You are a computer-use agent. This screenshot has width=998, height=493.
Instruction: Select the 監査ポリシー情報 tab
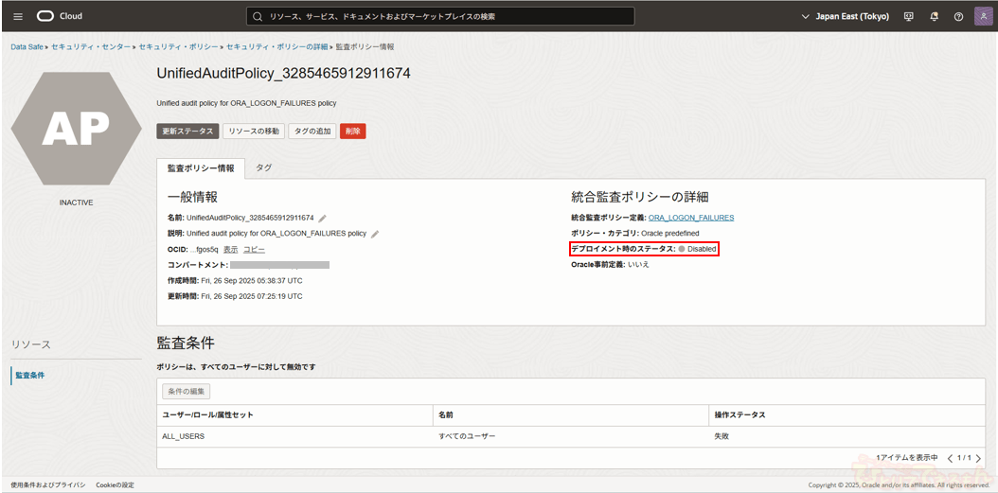[201, 168]
